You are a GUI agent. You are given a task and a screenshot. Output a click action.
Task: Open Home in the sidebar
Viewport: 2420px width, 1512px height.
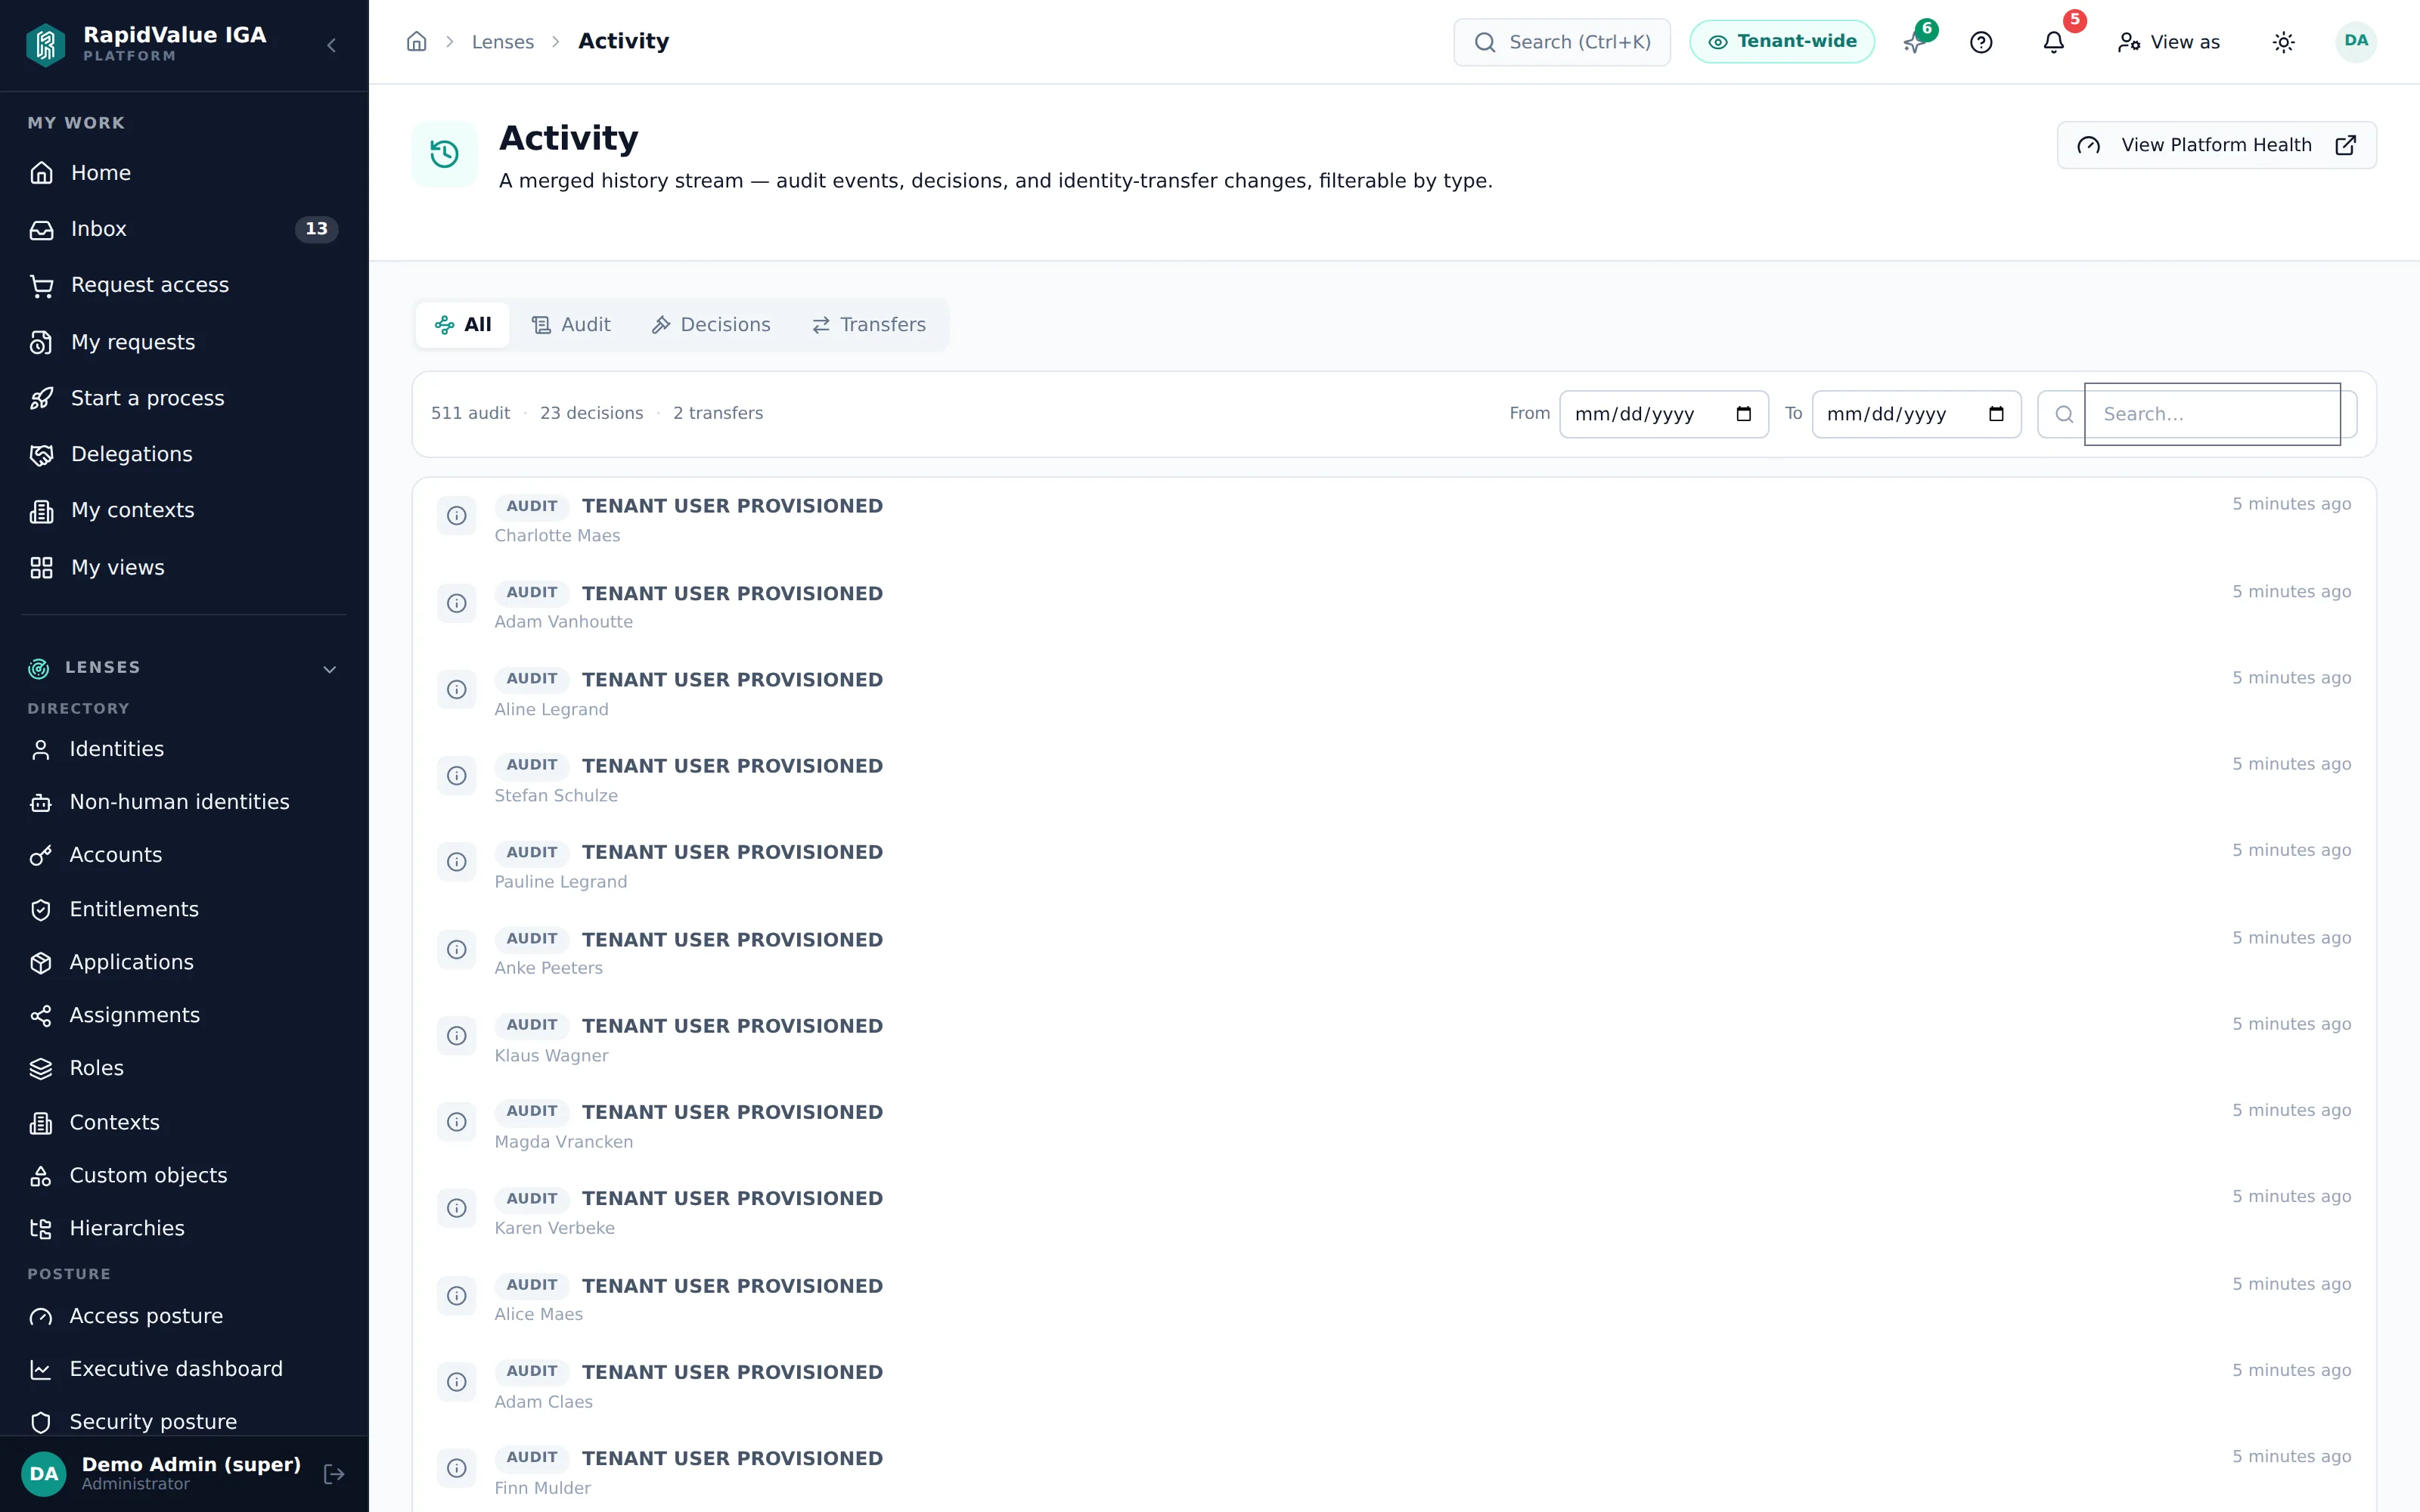(x=184, y=173)
